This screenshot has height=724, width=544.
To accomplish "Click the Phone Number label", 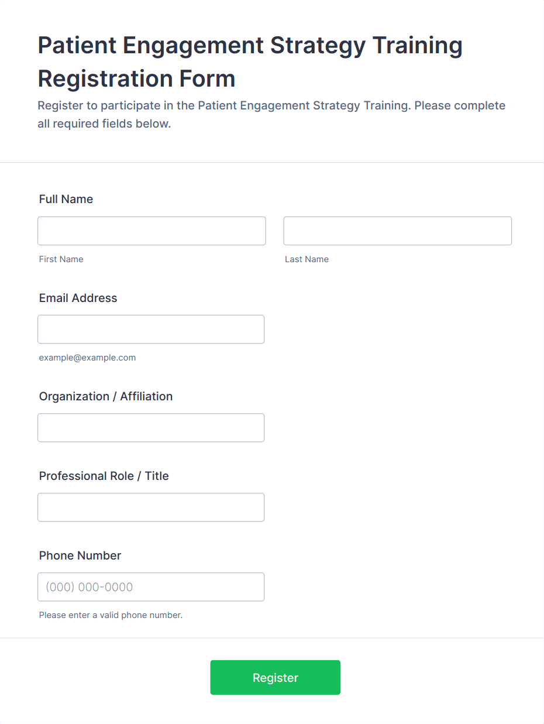I will [80, 555].
